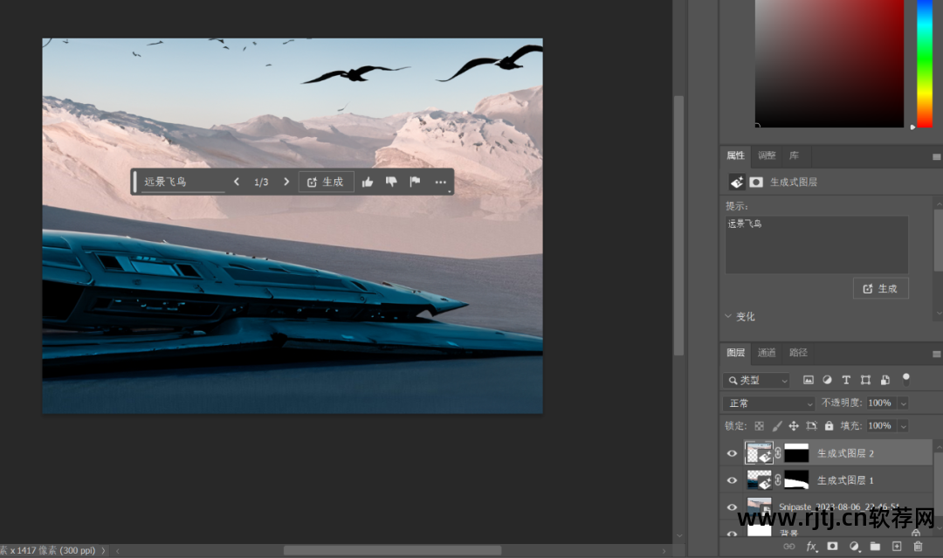Open the properties panel menu
The image size is (943, 558).
pos(936,156)
